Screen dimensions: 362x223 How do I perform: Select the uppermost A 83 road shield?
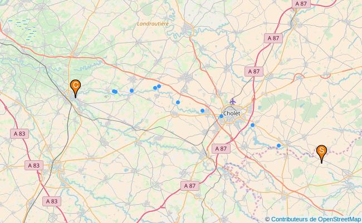click(19, 134)
